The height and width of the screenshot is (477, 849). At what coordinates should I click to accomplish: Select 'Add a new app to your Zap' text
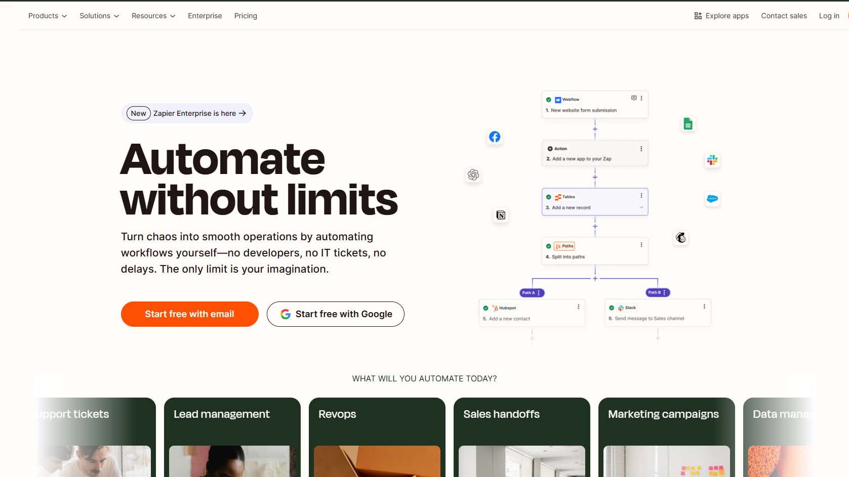point(582,159)
